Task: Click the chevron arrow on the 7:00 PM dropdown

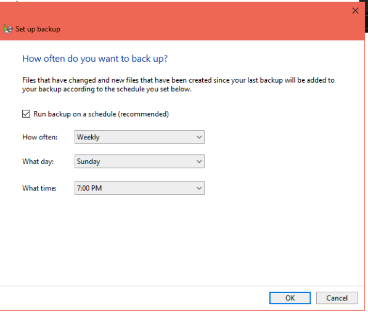Action: (199, 188)
